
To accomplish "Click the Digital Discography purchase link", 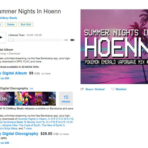I will [x=19, y=134].
